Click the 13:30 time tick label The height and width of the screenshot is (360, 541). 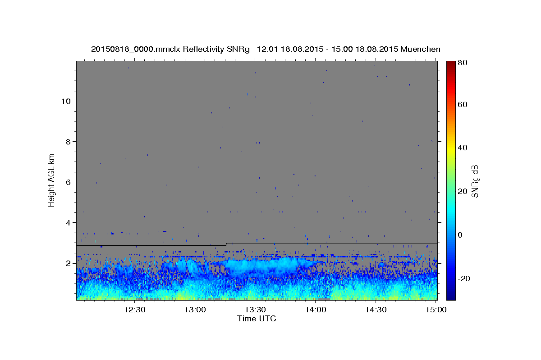255,310
